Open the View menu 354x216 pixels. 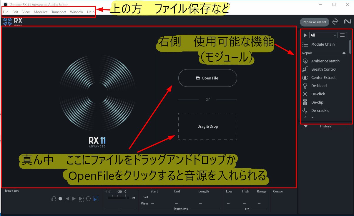point(26,12)
